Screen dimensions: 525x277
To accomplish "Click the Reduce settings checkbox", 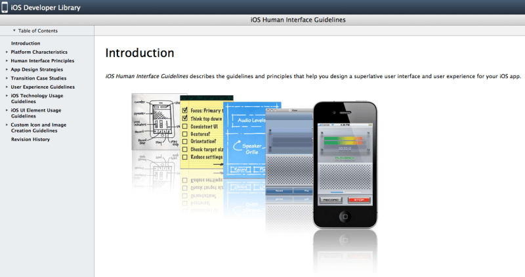I will 184,157.
